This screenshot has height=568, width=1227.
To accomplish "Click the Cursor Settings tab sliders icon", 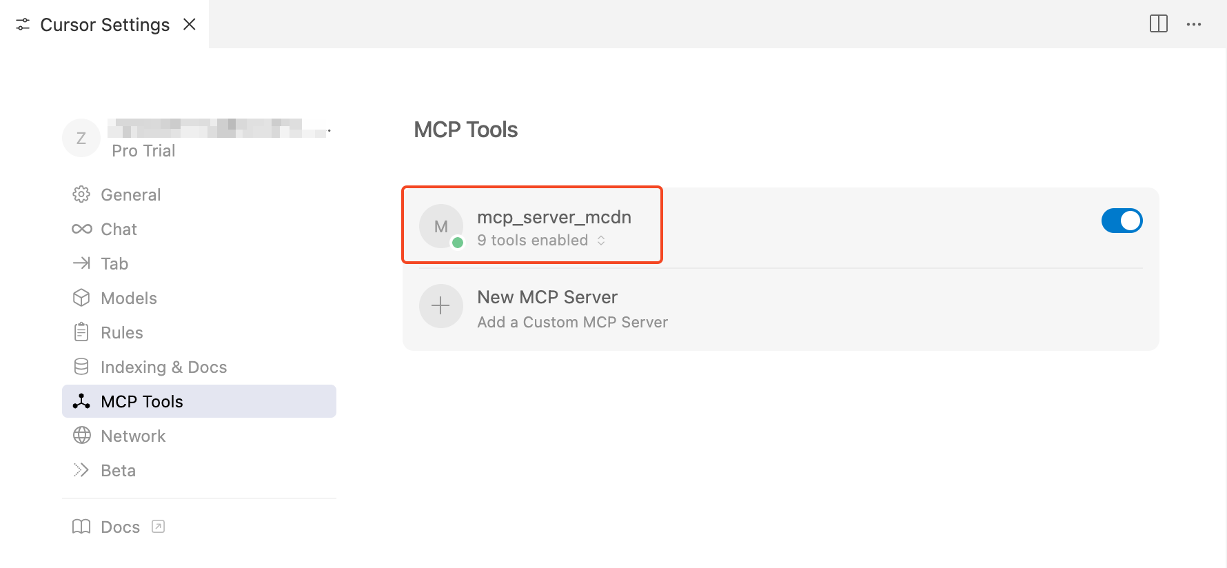I will [x=23, y=24].
